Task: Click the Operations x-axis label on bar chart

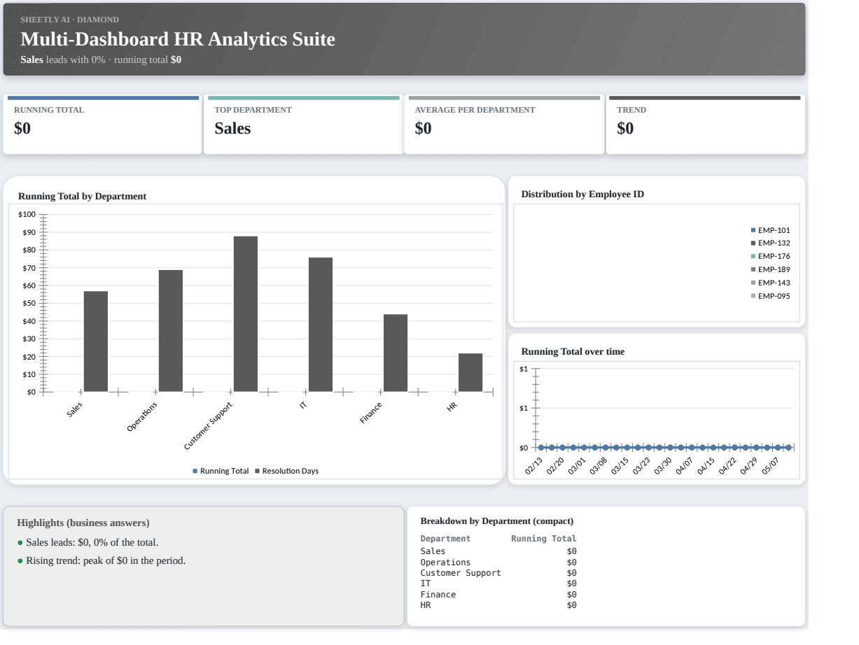Action: coord(143,417)
